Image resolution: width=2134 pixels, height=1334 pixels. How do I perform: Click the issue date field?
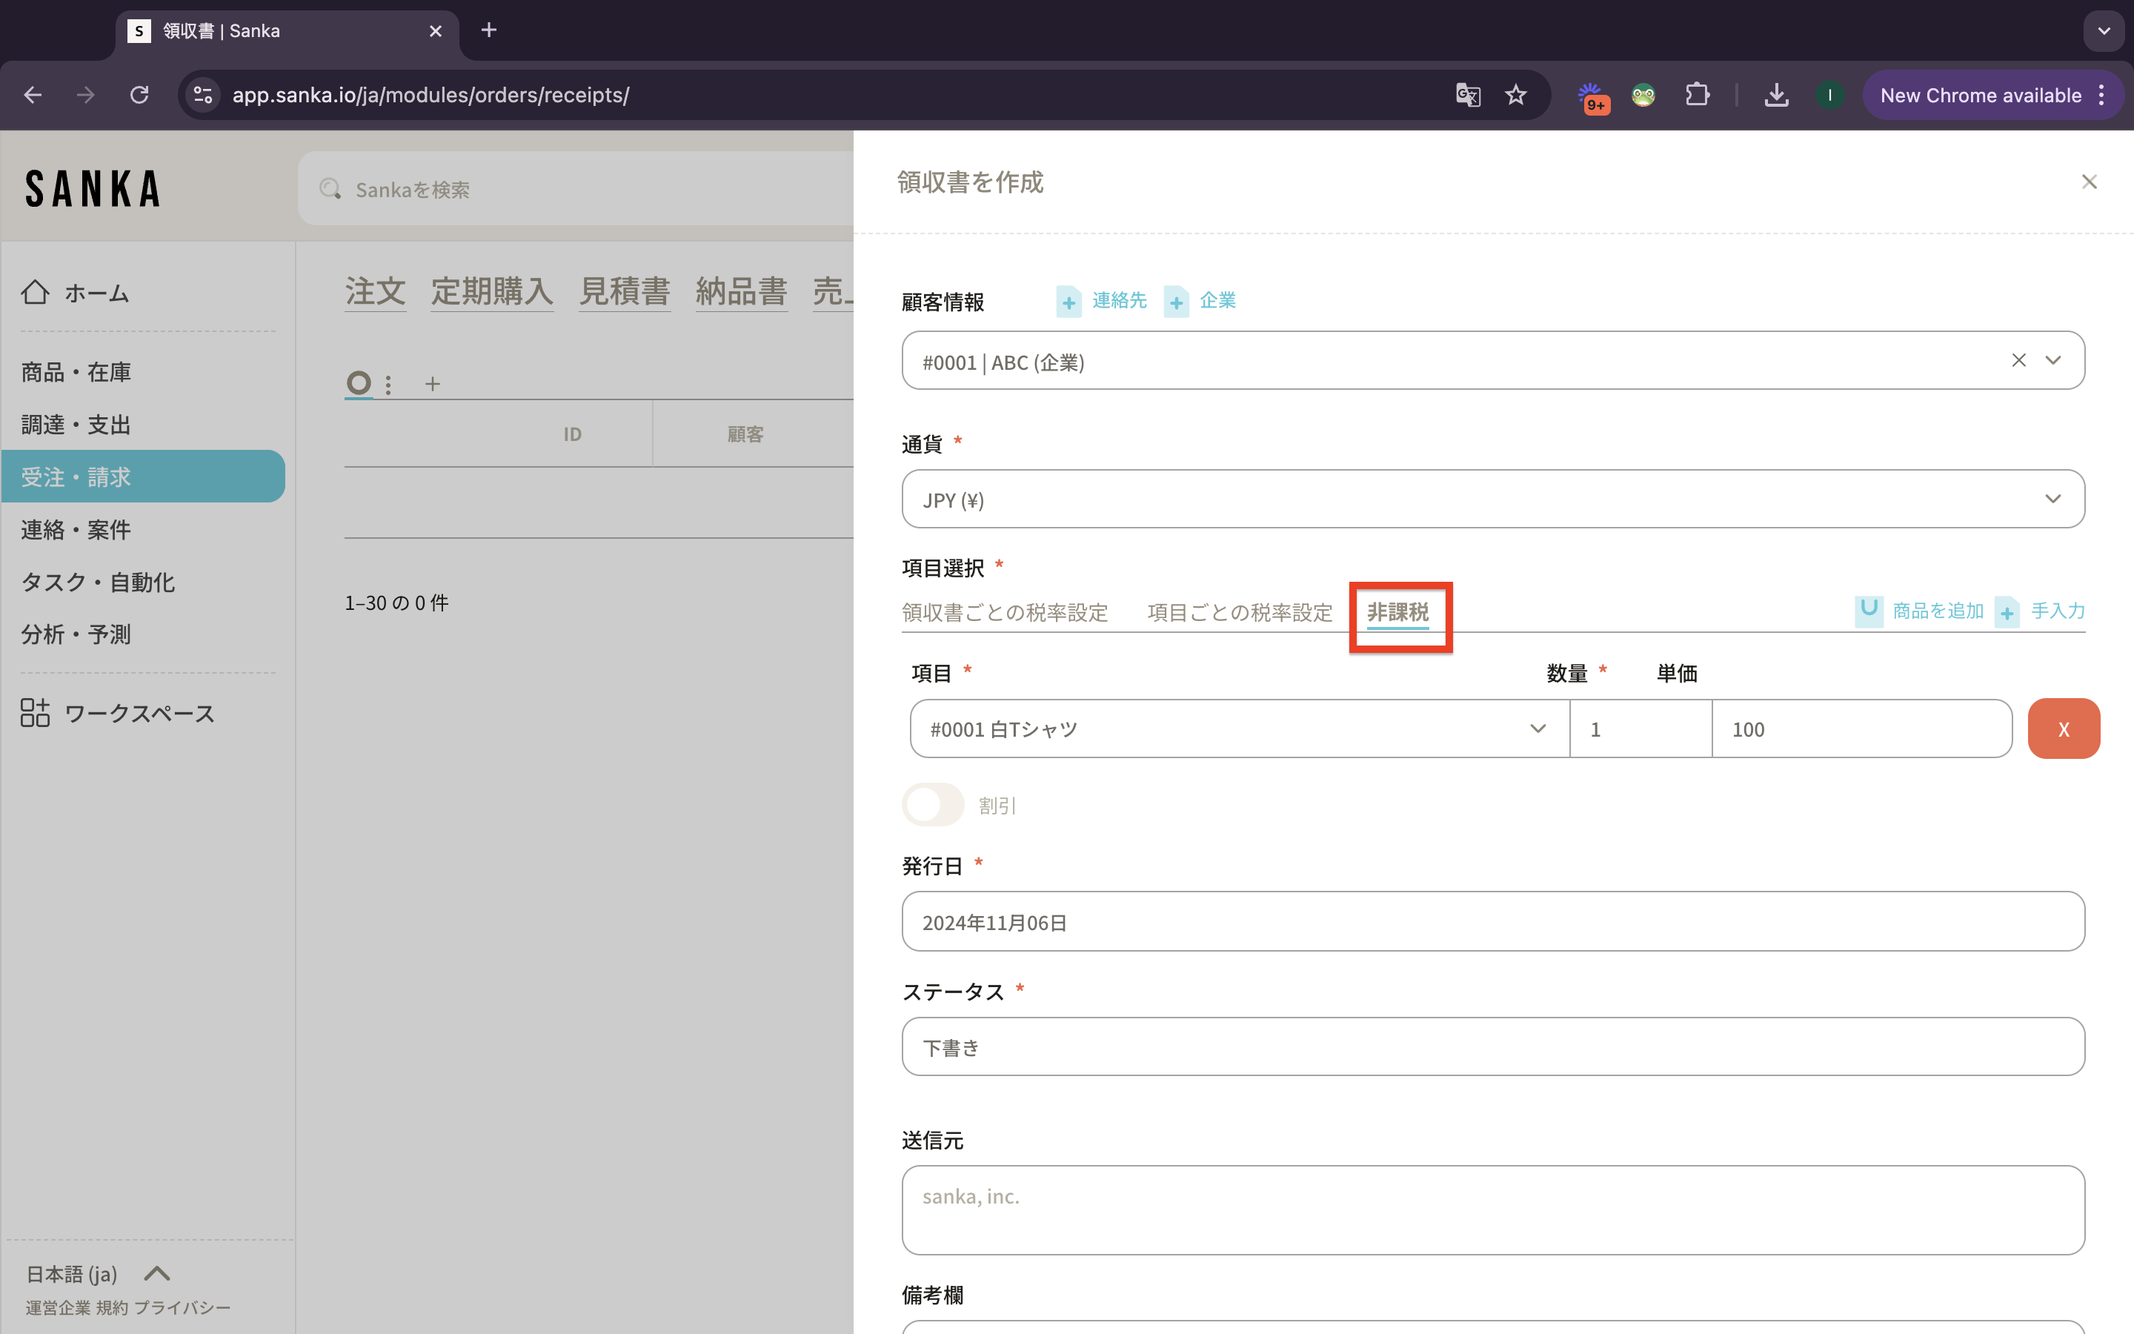click(1492, 922)
